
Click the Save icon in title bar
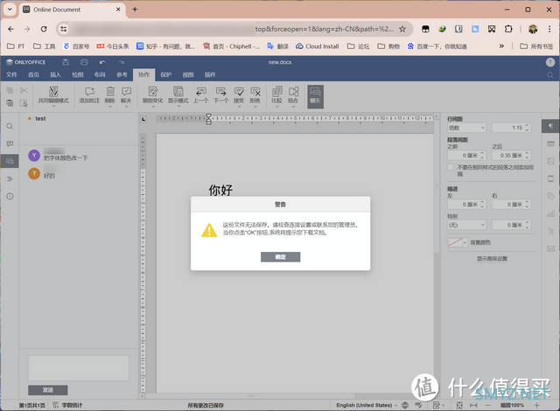(66, 62)
